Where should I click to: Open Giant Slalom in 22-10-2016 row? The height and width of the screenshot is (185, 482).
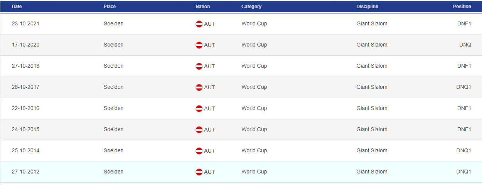point(372,108)
